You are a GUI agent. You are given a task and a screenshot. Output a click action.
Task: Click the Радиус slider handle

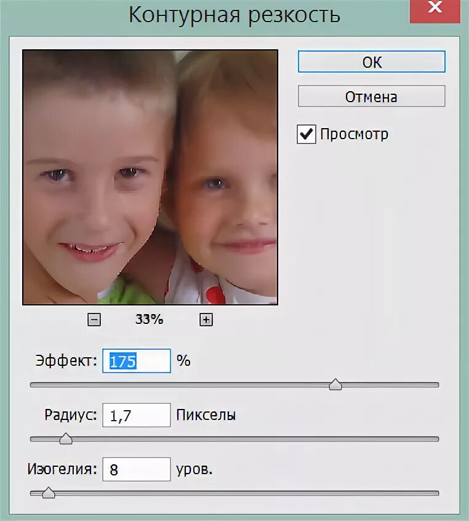click(66, 438)
